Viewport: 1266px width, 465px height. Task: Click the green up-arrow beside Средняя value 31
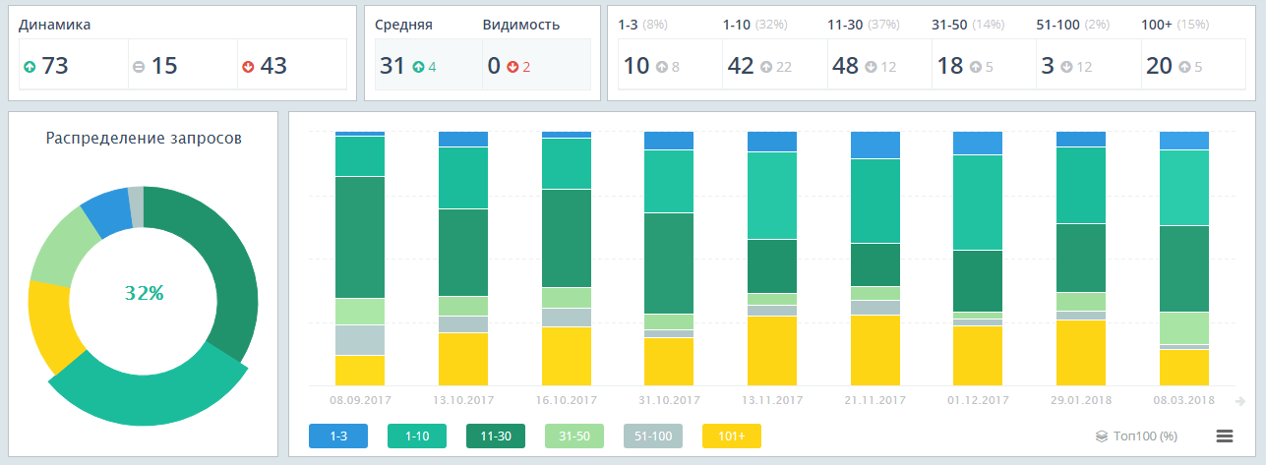(x=418, y=67)
